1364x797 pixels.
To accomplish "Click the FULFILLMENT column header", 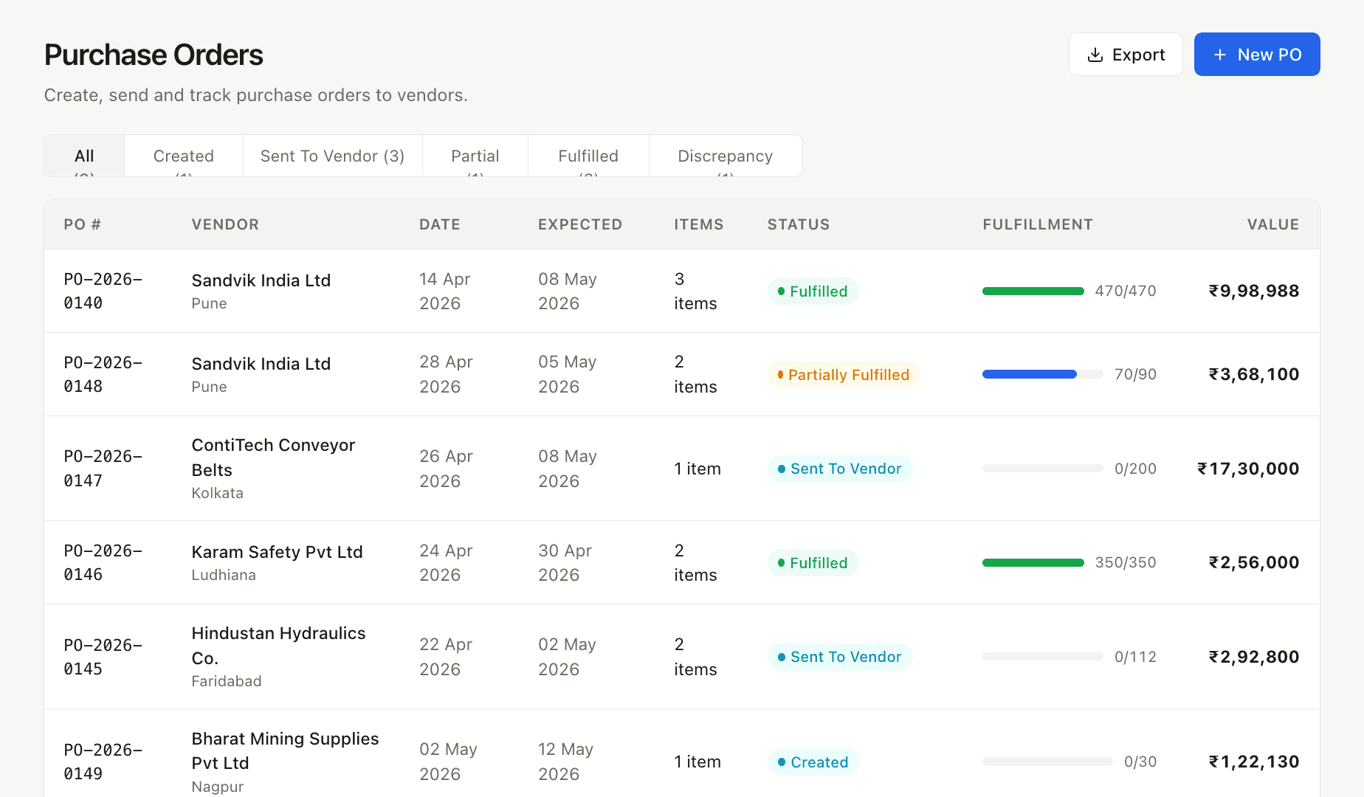I will pos(1038,224).
